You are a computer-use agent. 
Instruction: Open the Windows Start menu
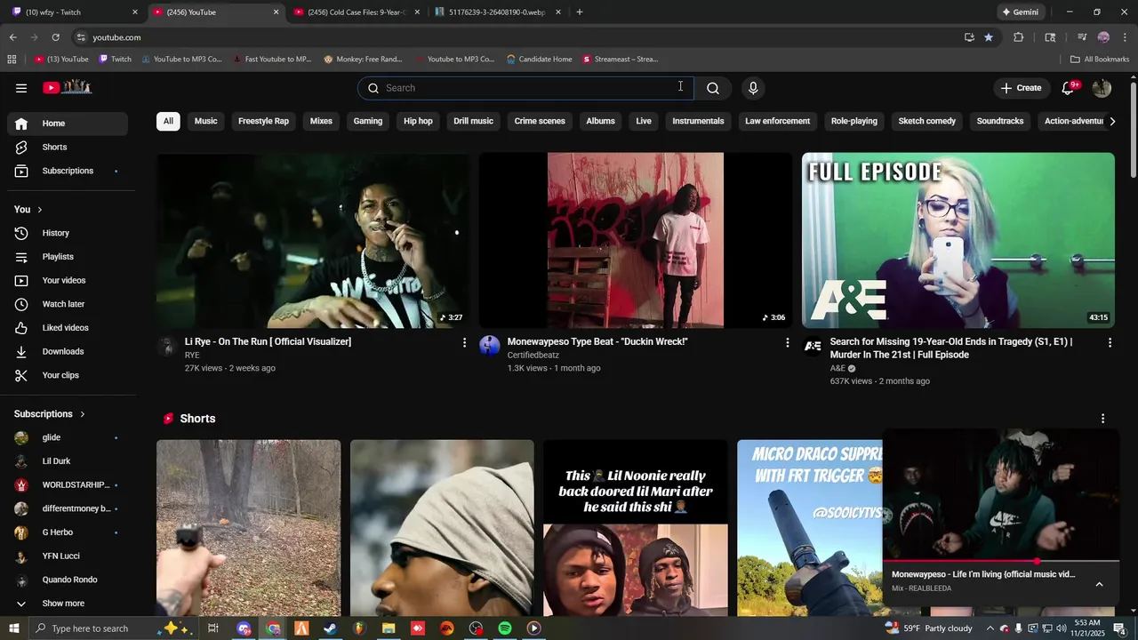click(x=13, y=628)
